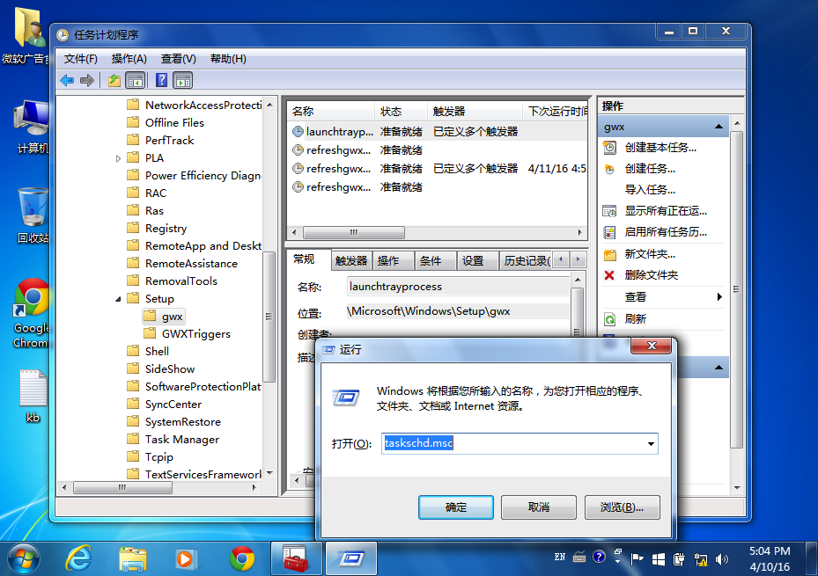Open the View menu (查看)
This screenshot has height=576, width=818.
[179, 59]
